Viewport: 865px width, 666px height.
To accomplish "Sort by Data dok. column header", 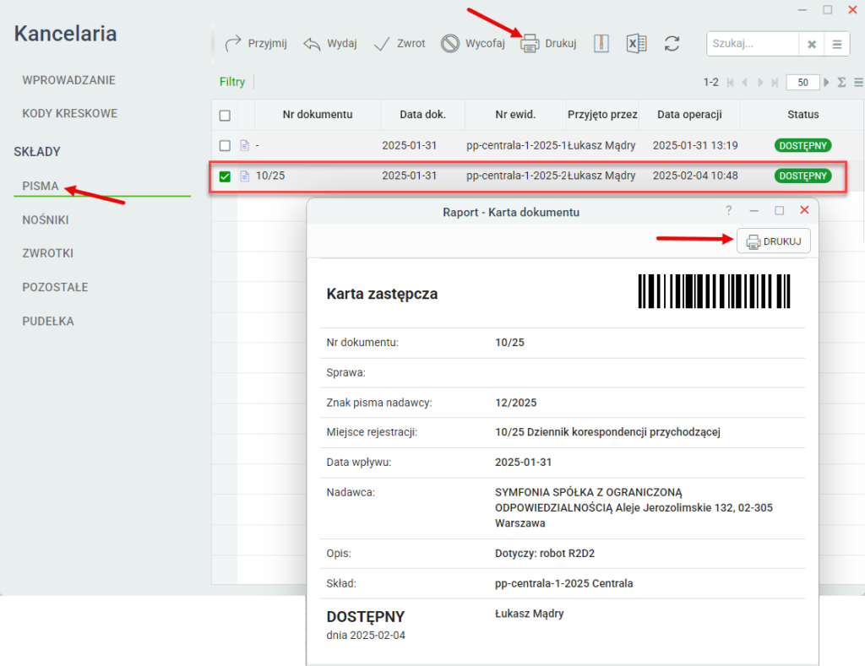I will 422,115.
